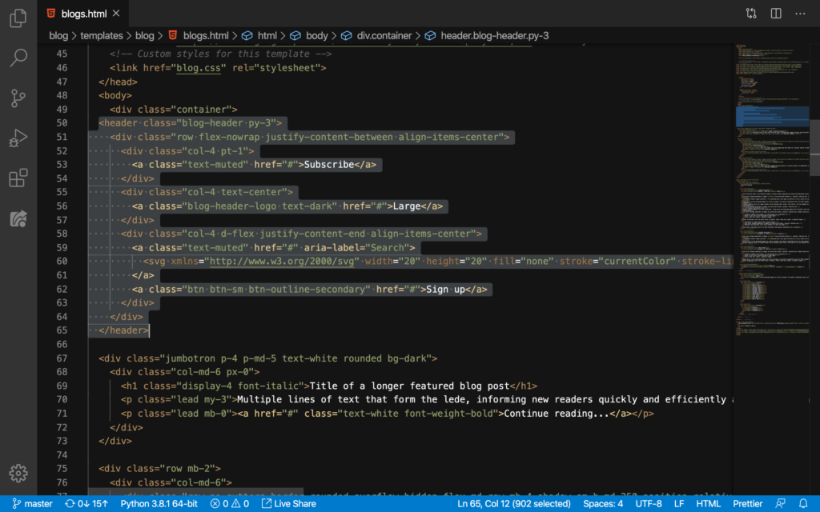820x512 pixels.
Task: Click the Prettier status bar item
Action: [747, 504]
